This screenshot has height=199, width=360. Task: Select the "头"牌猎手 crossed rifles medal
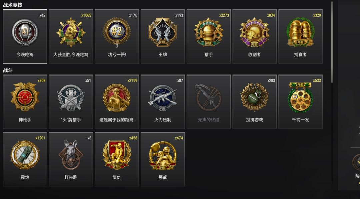71,101
